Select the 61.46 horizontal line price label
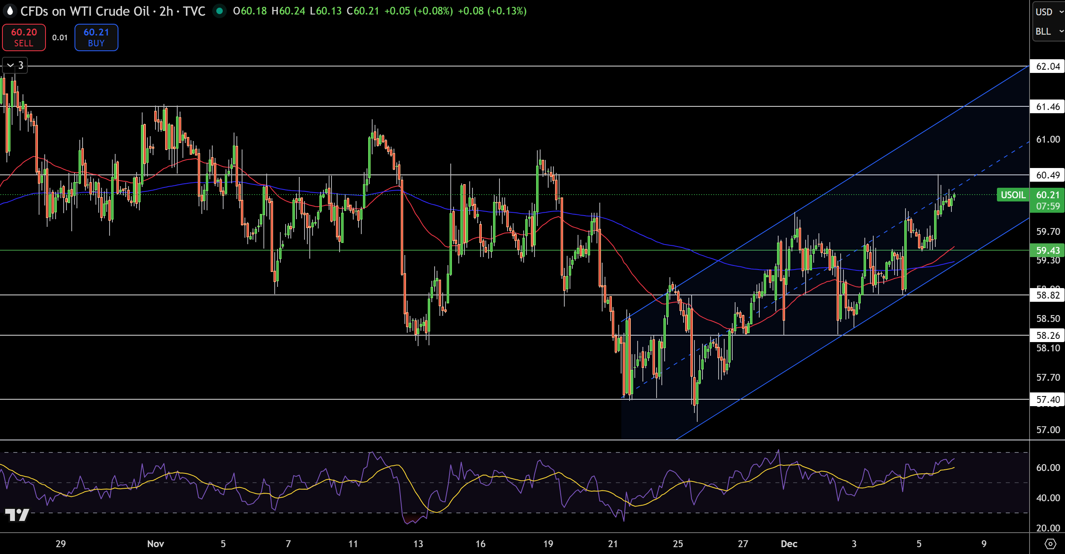Screen dimensions: 1065x554 pyautogui.click(x=1048, y=107)
